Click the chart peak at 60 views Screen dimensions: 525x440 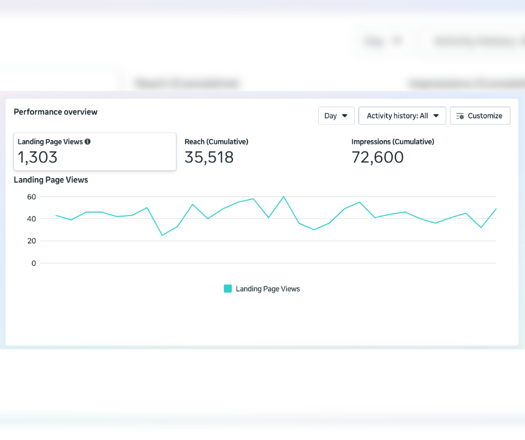(x=284, y=197)
